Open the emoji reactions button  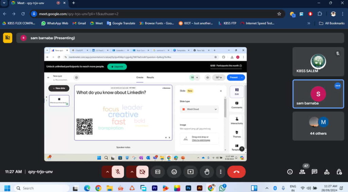click(174, 172)
